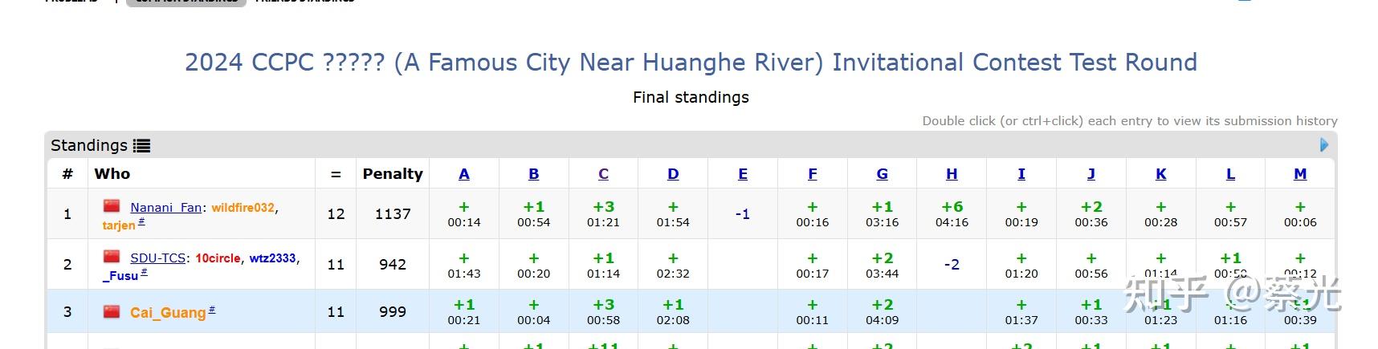
Task: Click the blue right arrow in standings header
Action: (1324, 145)
